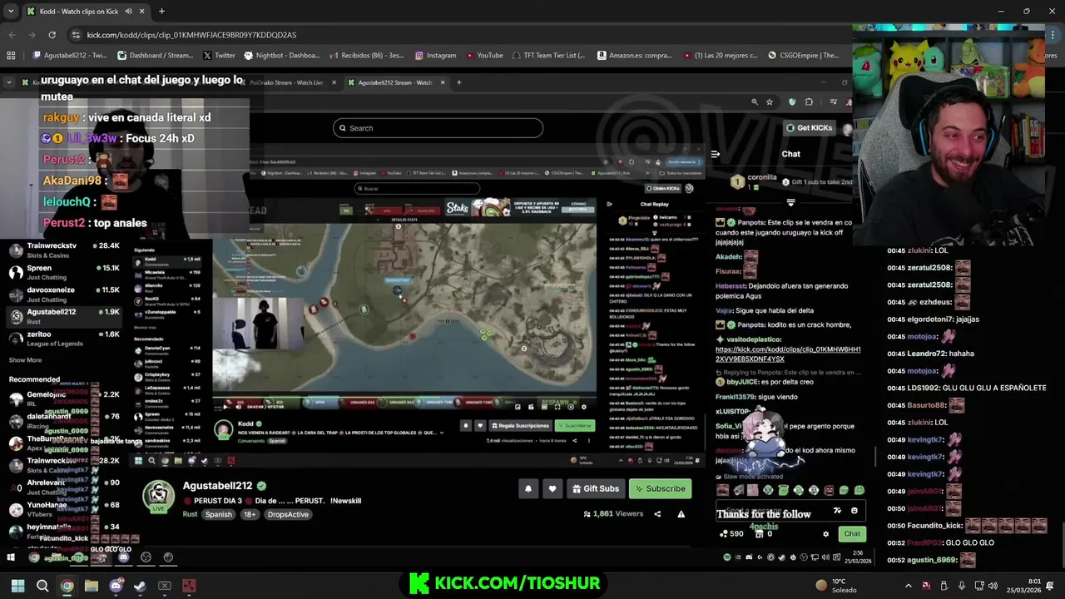Open the Rust category link

point(190,514)
